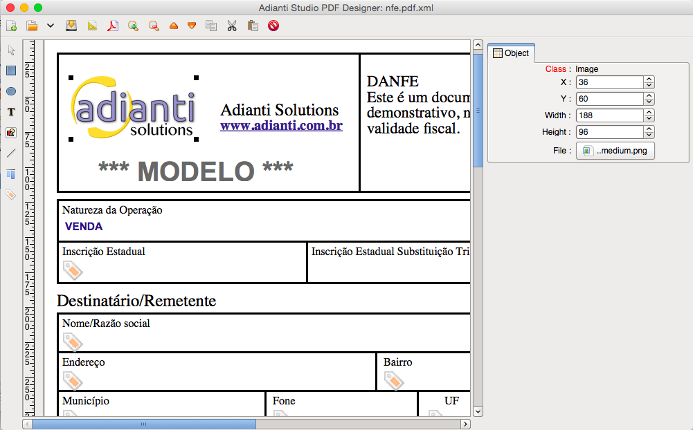
Task: Decrease X using its down stepper arrow
Action: pyautogui.click(x=649, y=85)
